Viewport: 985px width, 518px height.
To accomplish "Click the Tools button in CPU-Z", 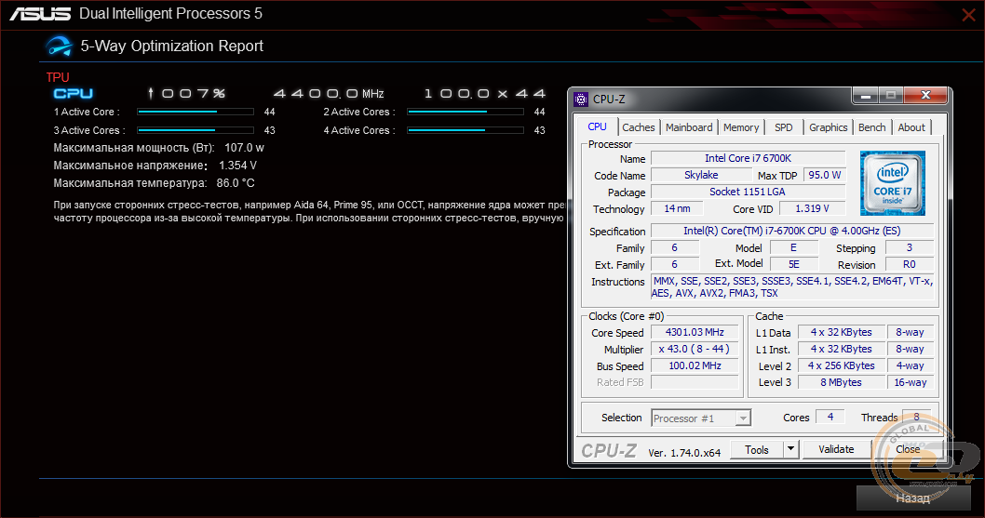I will 756,449.
